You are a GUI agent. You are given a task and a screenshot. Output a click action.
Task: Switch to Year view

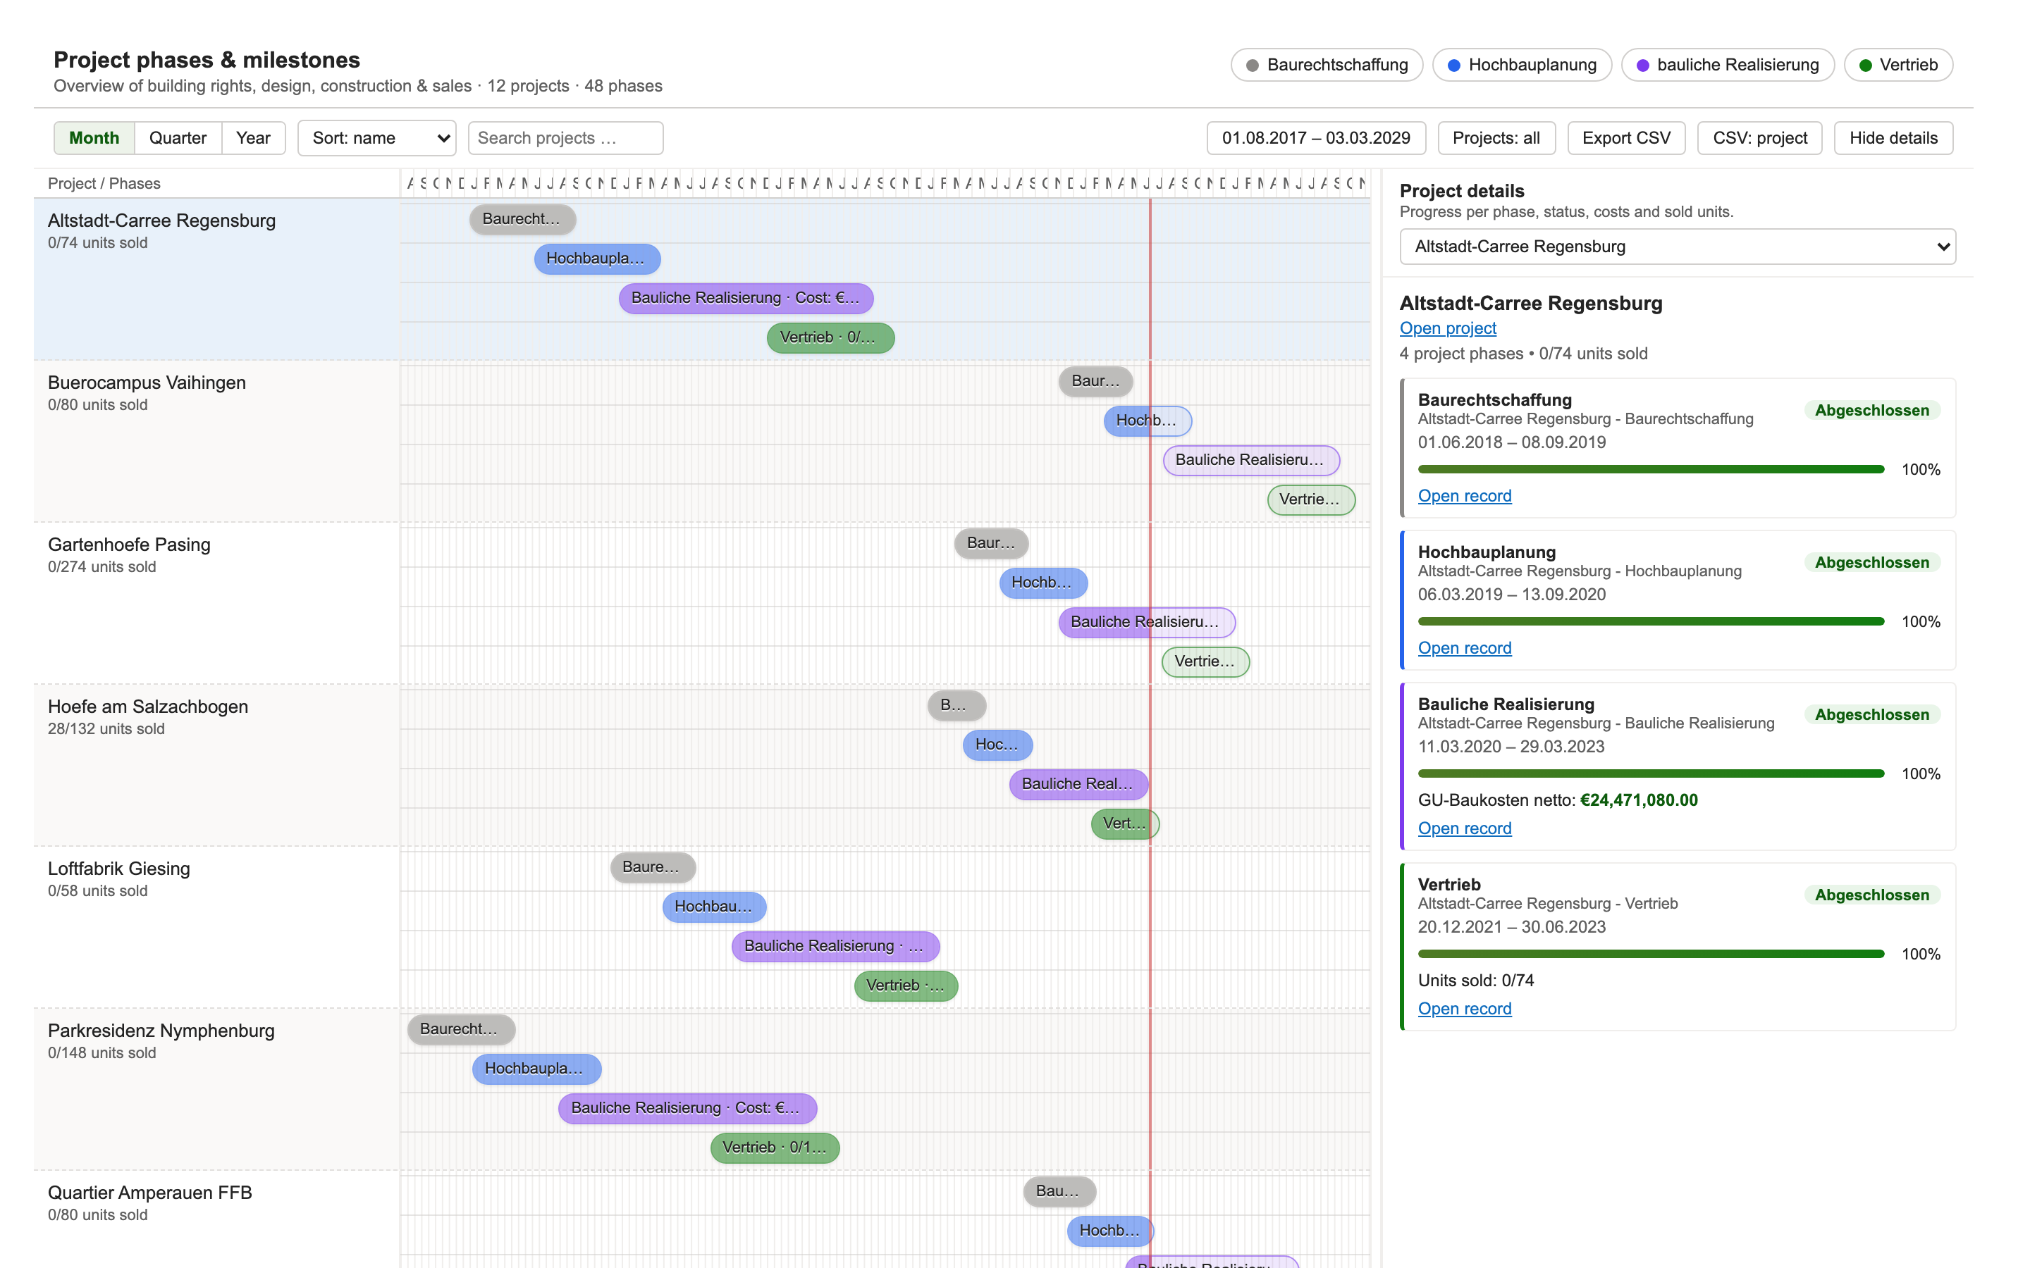[253, 137]
